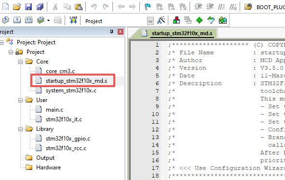Viewport: 285px width, 180px height.
Task: Select stm32f10x_it.c in project tree
Action: point(64,119)
